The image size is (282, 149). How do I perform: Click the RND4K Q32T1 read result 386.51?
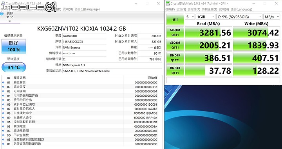pos(208,58)
